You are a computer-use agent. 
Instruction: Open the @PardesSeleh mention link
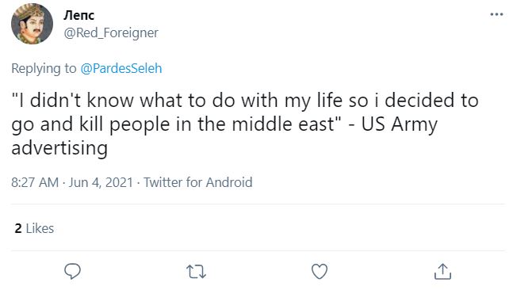click(121, 68)
